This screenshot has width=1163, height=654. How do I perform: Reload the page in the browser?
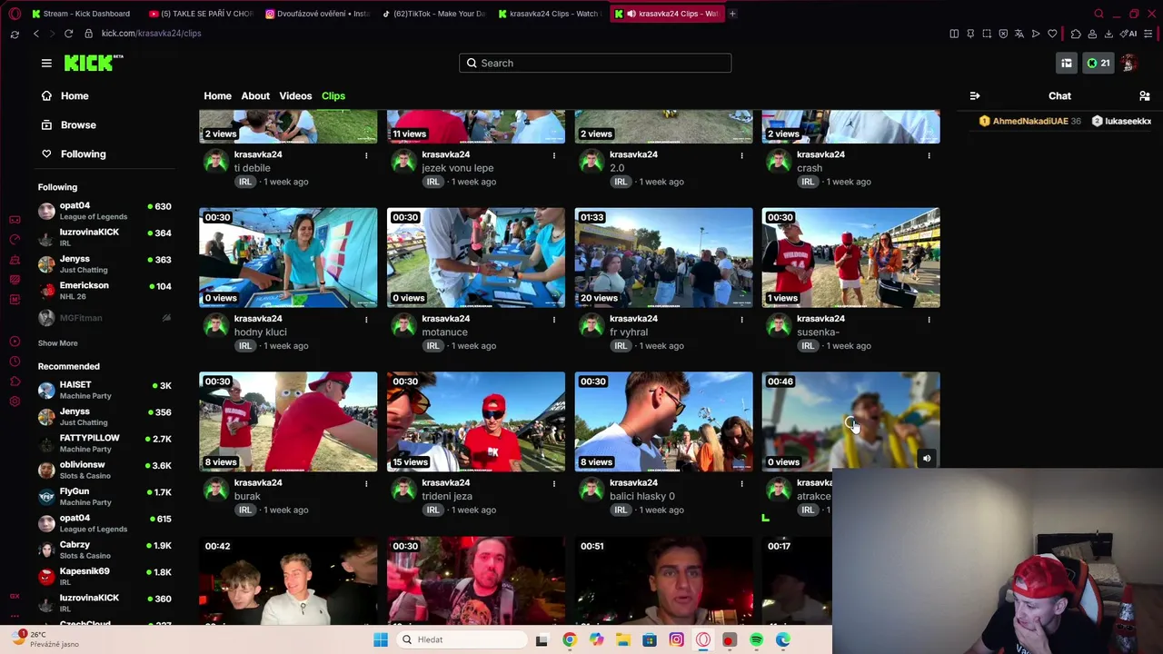[x=68, y=34]
